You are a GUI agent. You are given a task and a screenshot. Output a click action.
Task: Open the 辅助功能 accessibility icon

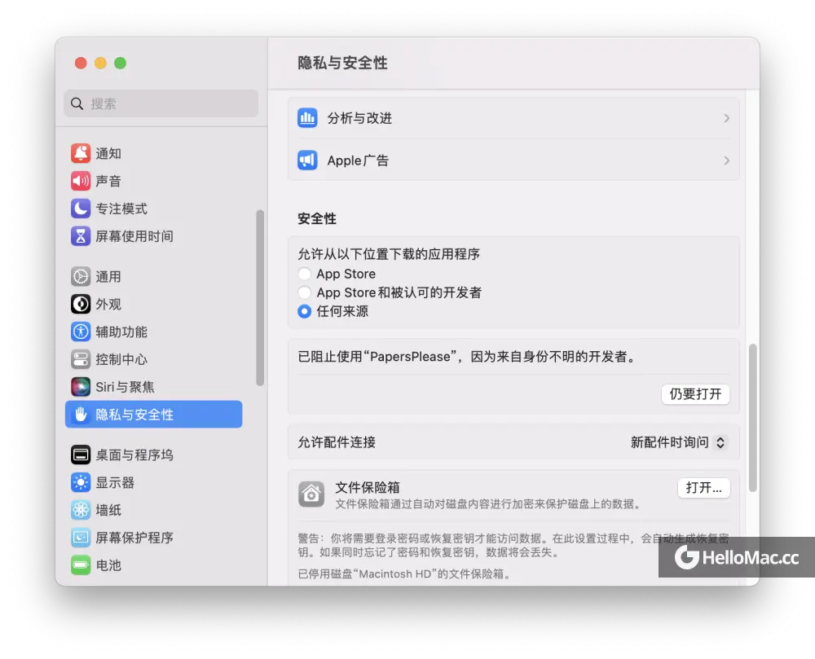[x=81, y=332]
